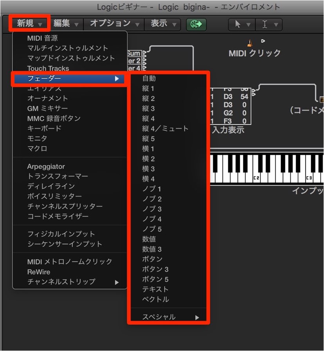Image resolution: width=324 pixels, height=351 pixels.
Task: Open the 編集 menu
Action: [x=66, y=24]
